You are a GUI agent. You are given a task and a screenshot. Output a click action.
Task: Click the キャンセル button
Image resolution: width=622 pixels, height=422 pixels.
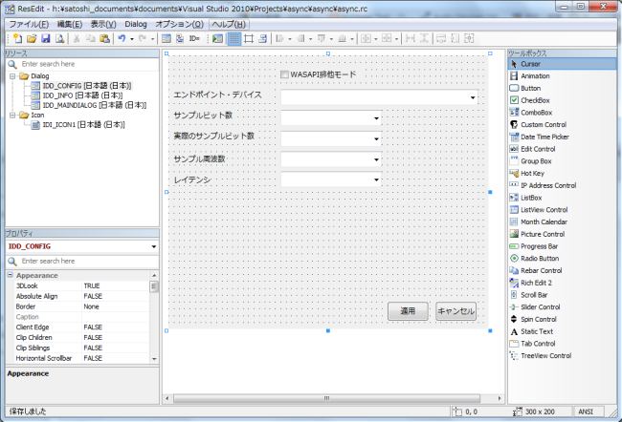[x=455, y=311]
